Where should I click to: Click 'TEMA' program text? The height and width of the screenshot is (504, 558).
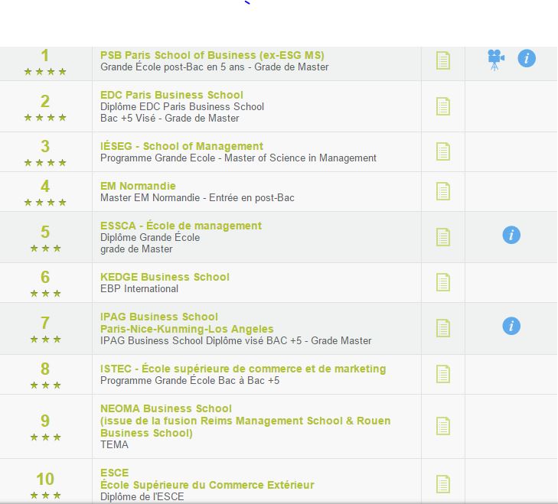click(114, 444)
